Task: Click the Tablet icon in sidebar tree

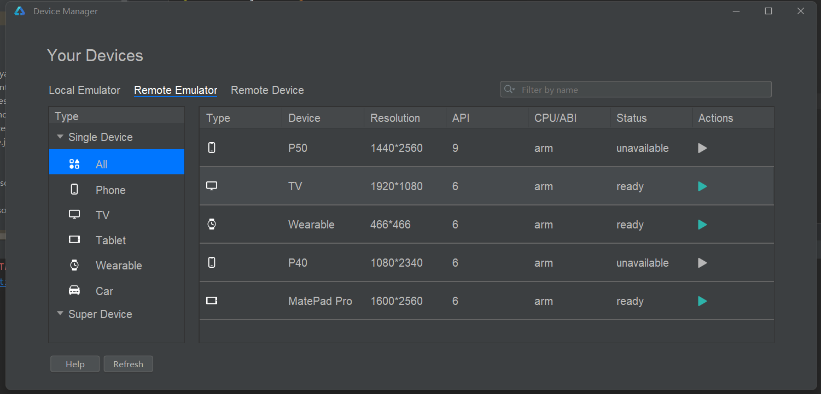Action: click(x=74, y=239)
